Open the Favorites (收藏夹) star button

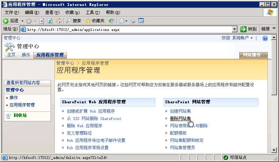95,21
